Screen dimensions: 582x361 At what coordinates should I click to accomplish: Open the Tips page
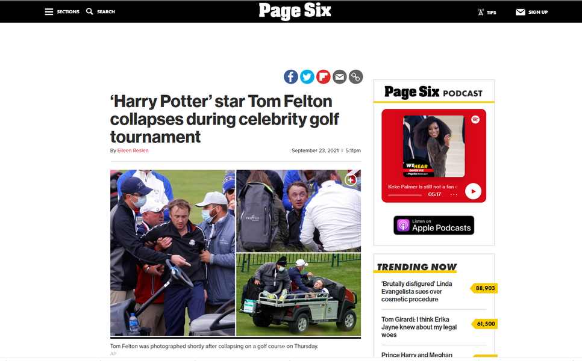pyautogui.click(x=487, y=12)
